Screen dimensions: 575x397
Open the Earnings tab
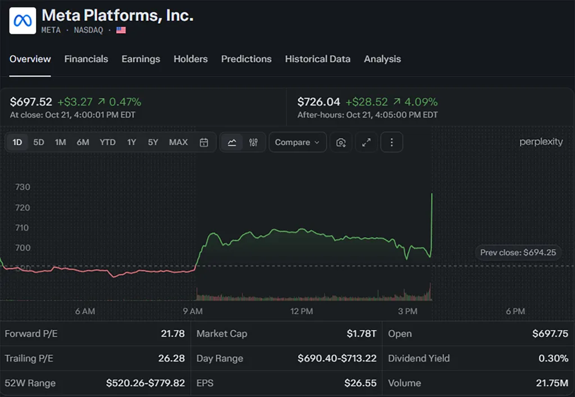coord(141,59)
